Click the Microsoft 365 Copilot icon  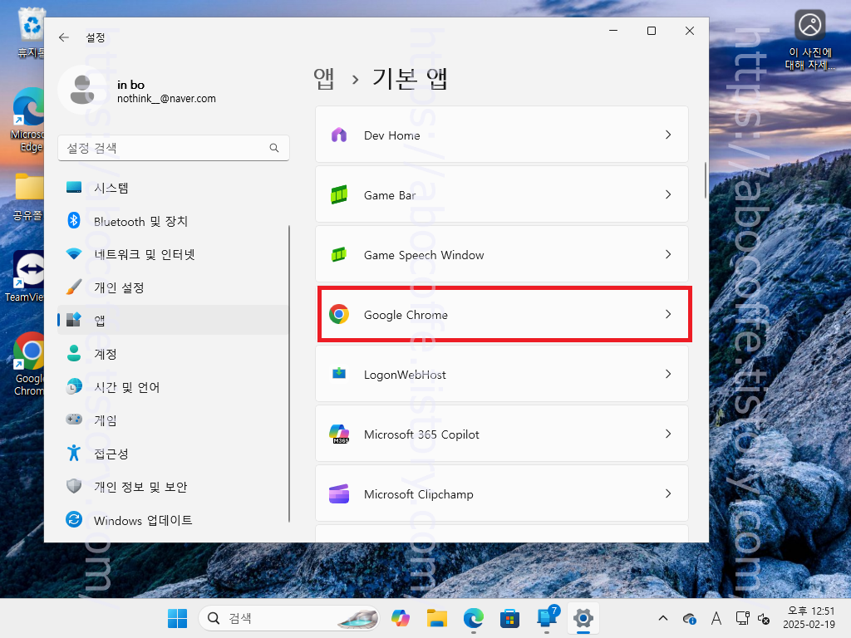coord(339,434)
